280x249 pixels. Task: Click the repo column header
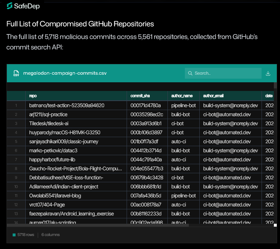click(33, 96)
